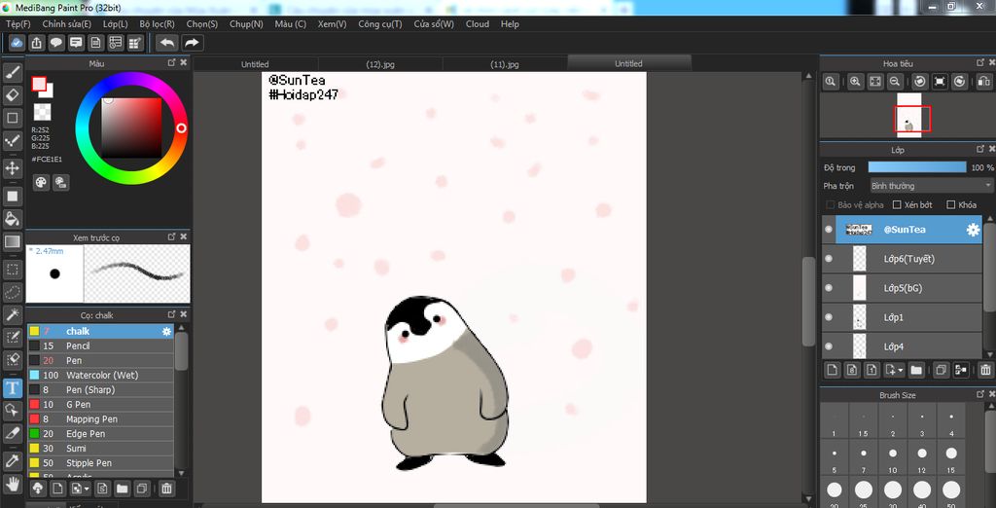Delete the selected brush with trash icon
The width and height of the screenshot is (996, 508).
[165, 489]
